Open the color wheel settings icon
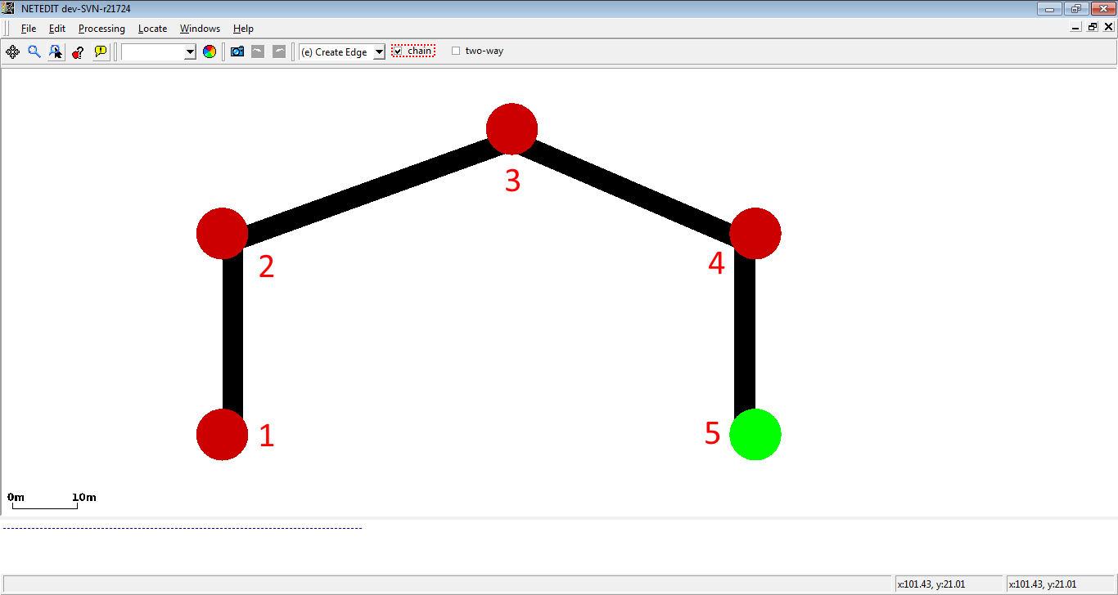Image resolution: width=1118 pixels, height=595 pixels. point(210,51)
